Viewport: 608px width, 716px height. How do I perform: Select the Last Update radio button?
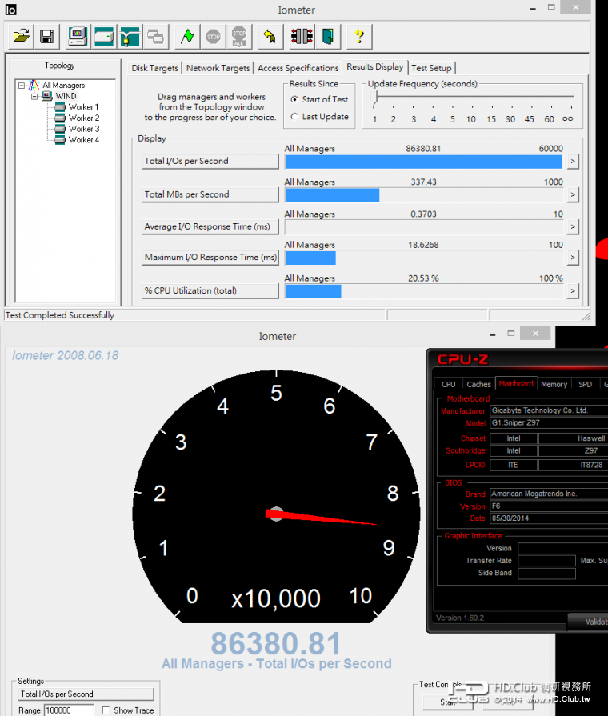tap(294, 117)
